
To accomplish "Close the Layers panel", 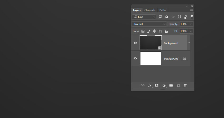I will [x=192, y=6].
